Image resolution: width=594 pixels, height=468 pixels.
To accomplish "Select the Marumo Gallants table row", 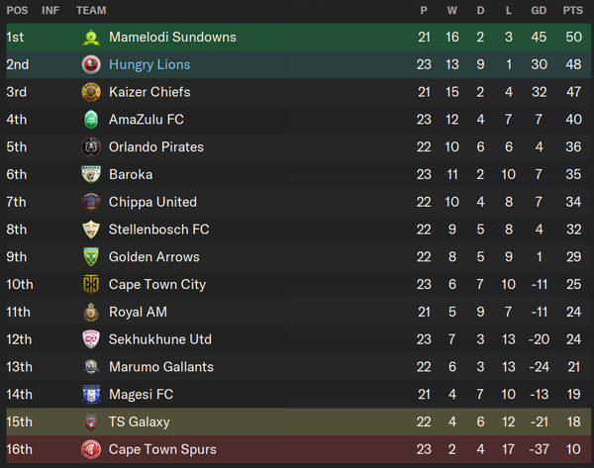I will pos(299,367).
